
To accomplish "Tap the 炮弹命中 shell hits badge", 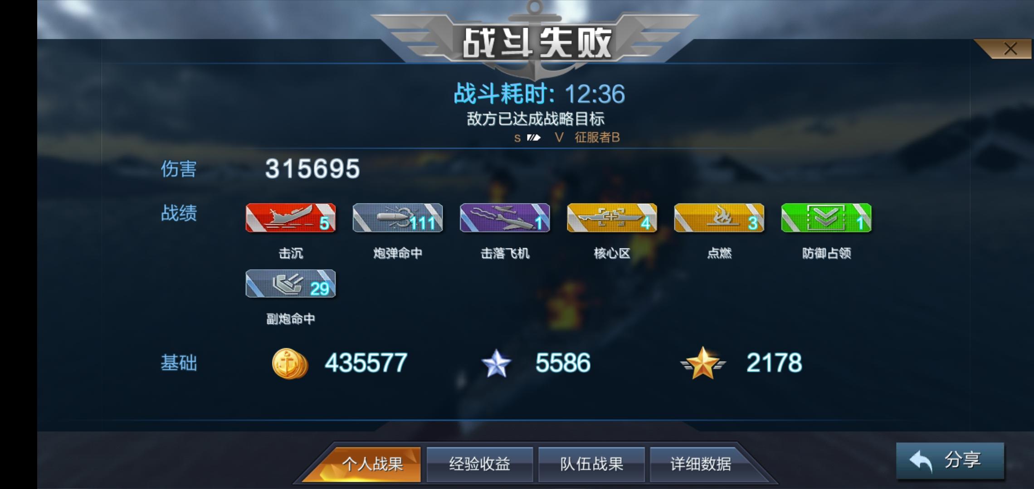I will (x=398, y=218).
